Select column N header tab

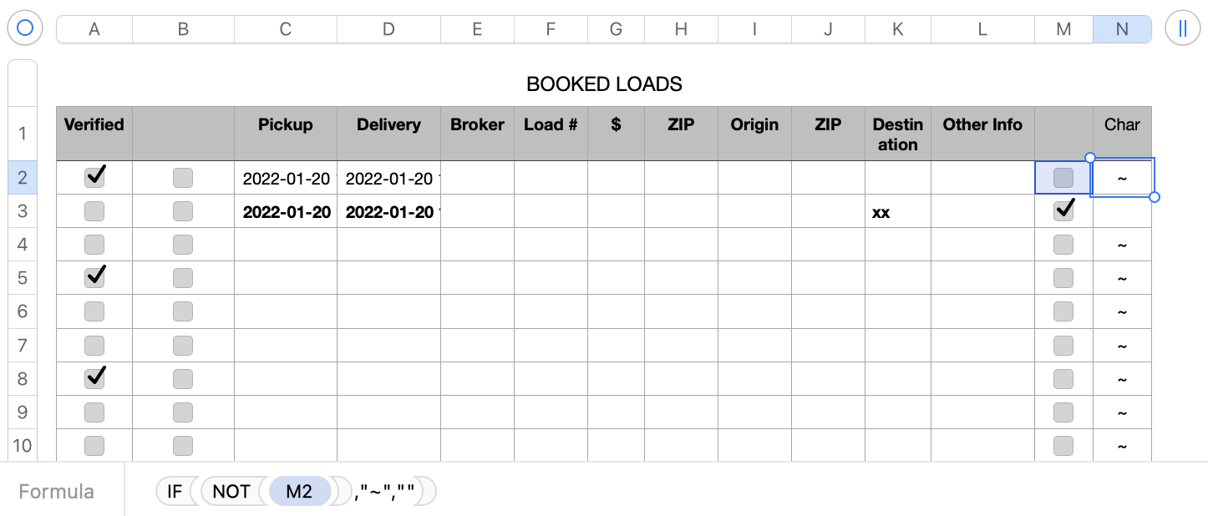pos(1122,29)
